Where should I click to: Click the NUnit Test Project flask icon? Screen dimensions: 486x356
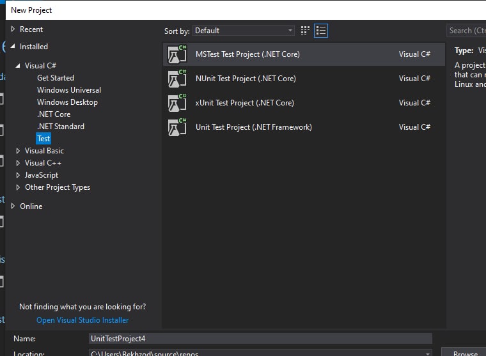tap(177, 79)
